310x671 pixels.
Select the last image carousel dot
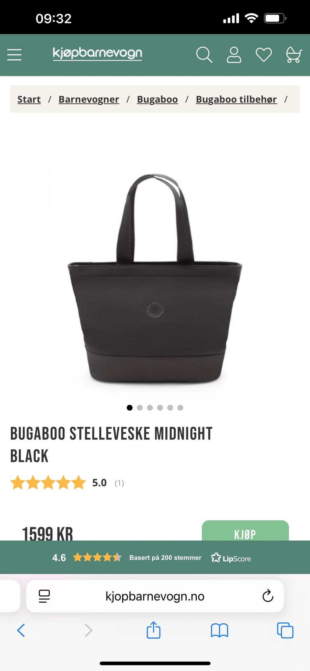181,408
